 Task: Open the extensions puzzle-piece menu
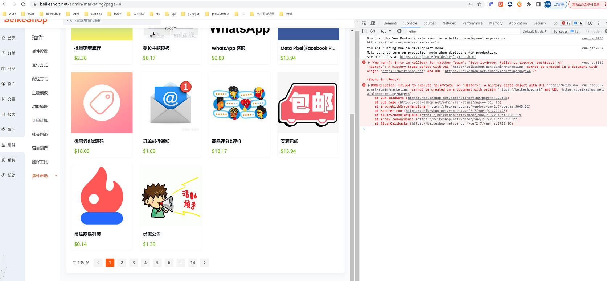coord(529,4)
